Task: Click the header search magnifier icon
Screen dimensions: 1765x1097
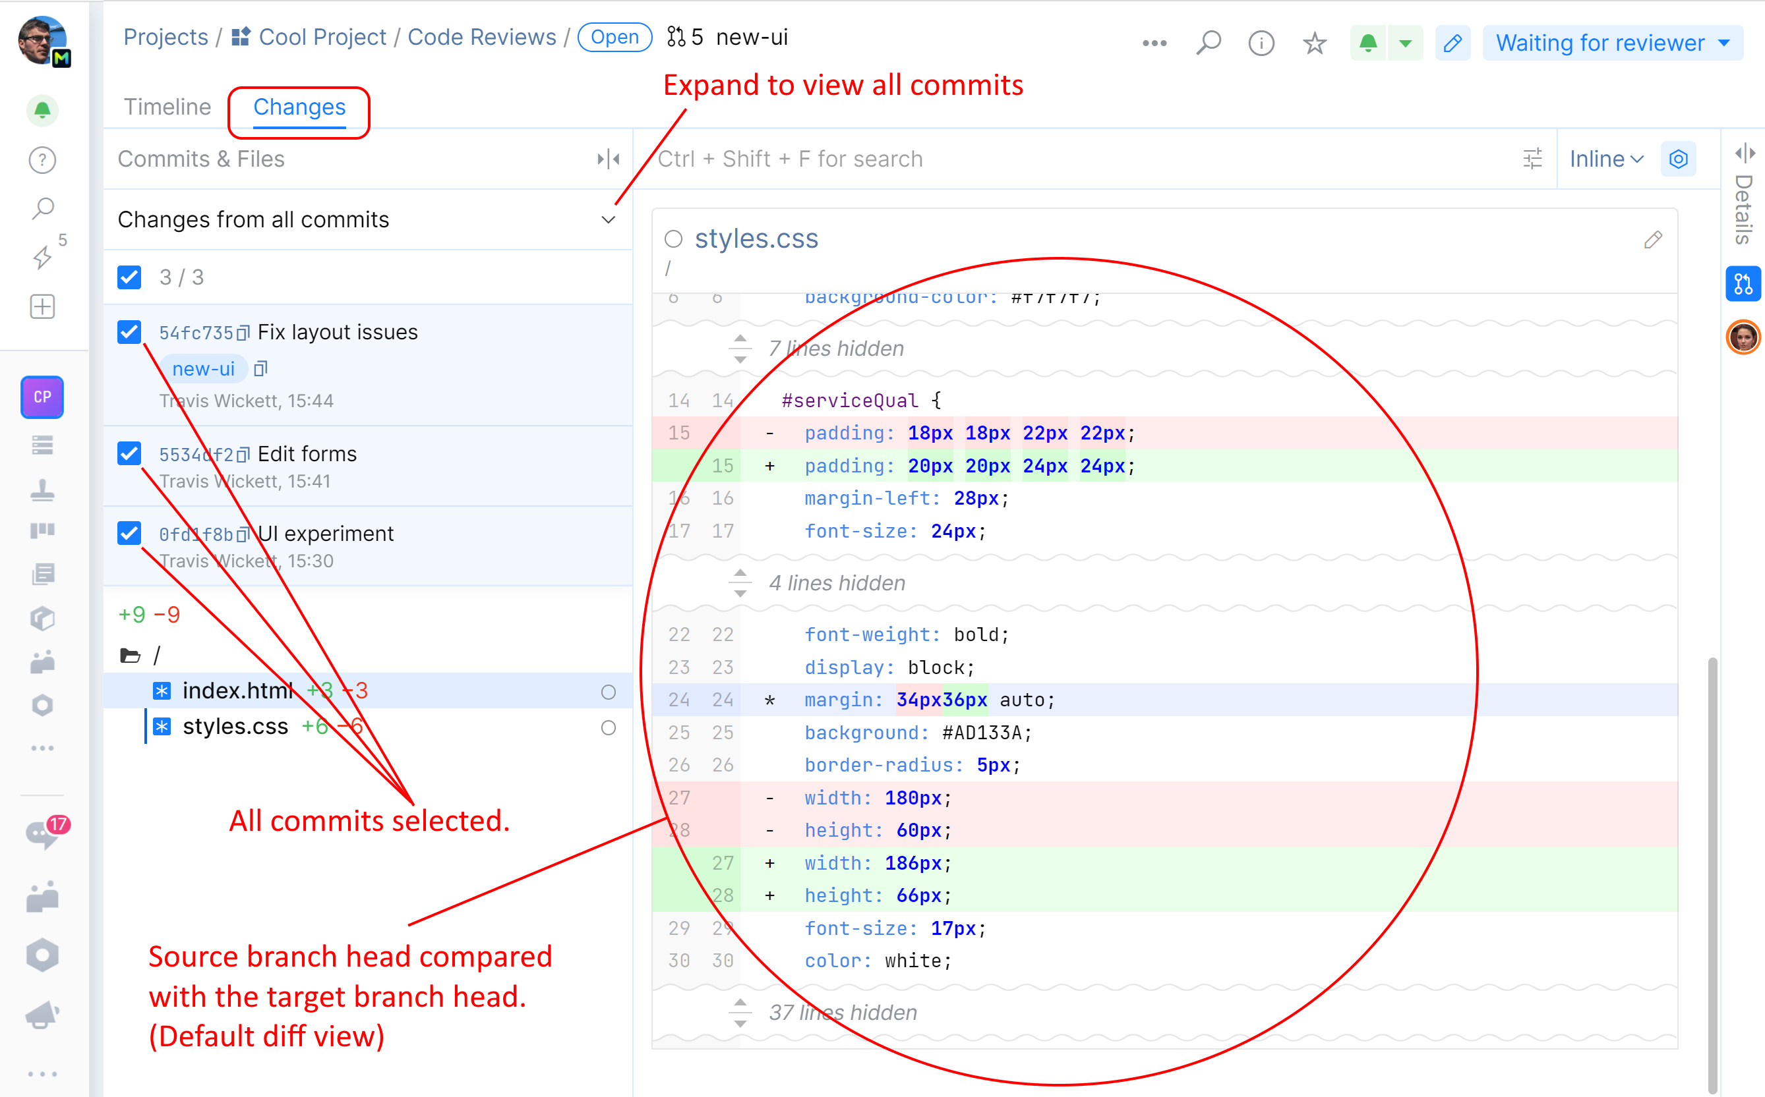Action: click(x=1208, y=43)
